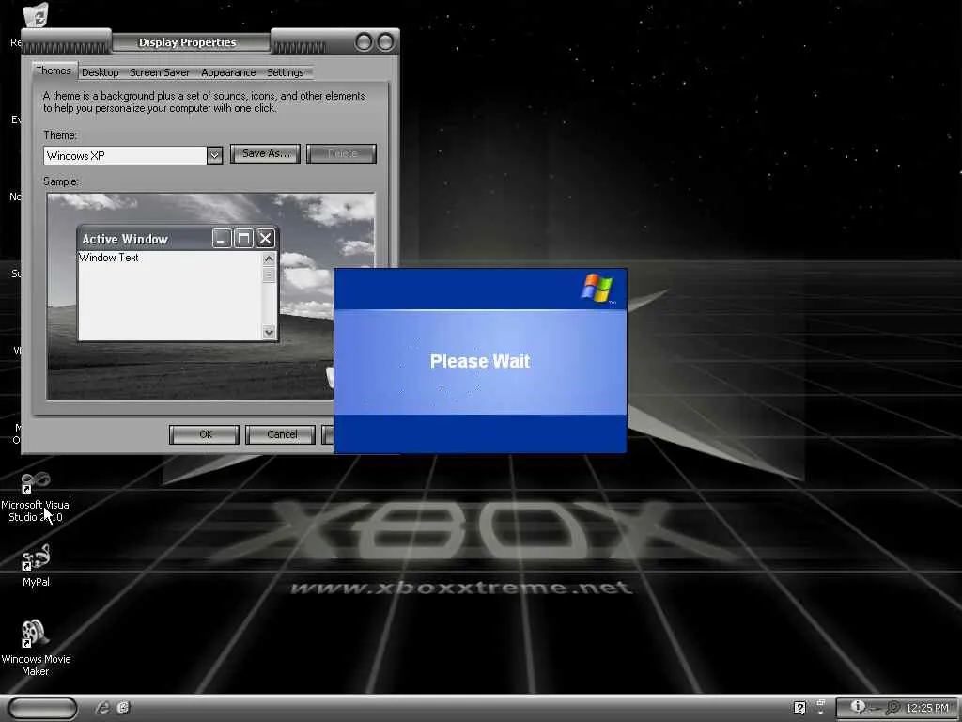Go to the Settings tab
This screenshot has height=722, width=962.
coord(286,72)
